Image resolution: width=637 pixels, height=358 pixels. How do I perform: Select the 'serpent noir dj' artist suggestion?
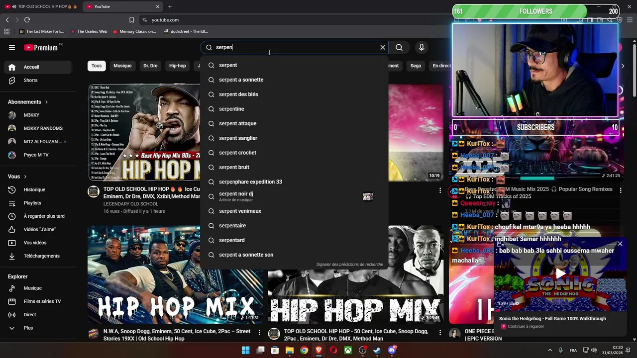(x=294, y=196)
